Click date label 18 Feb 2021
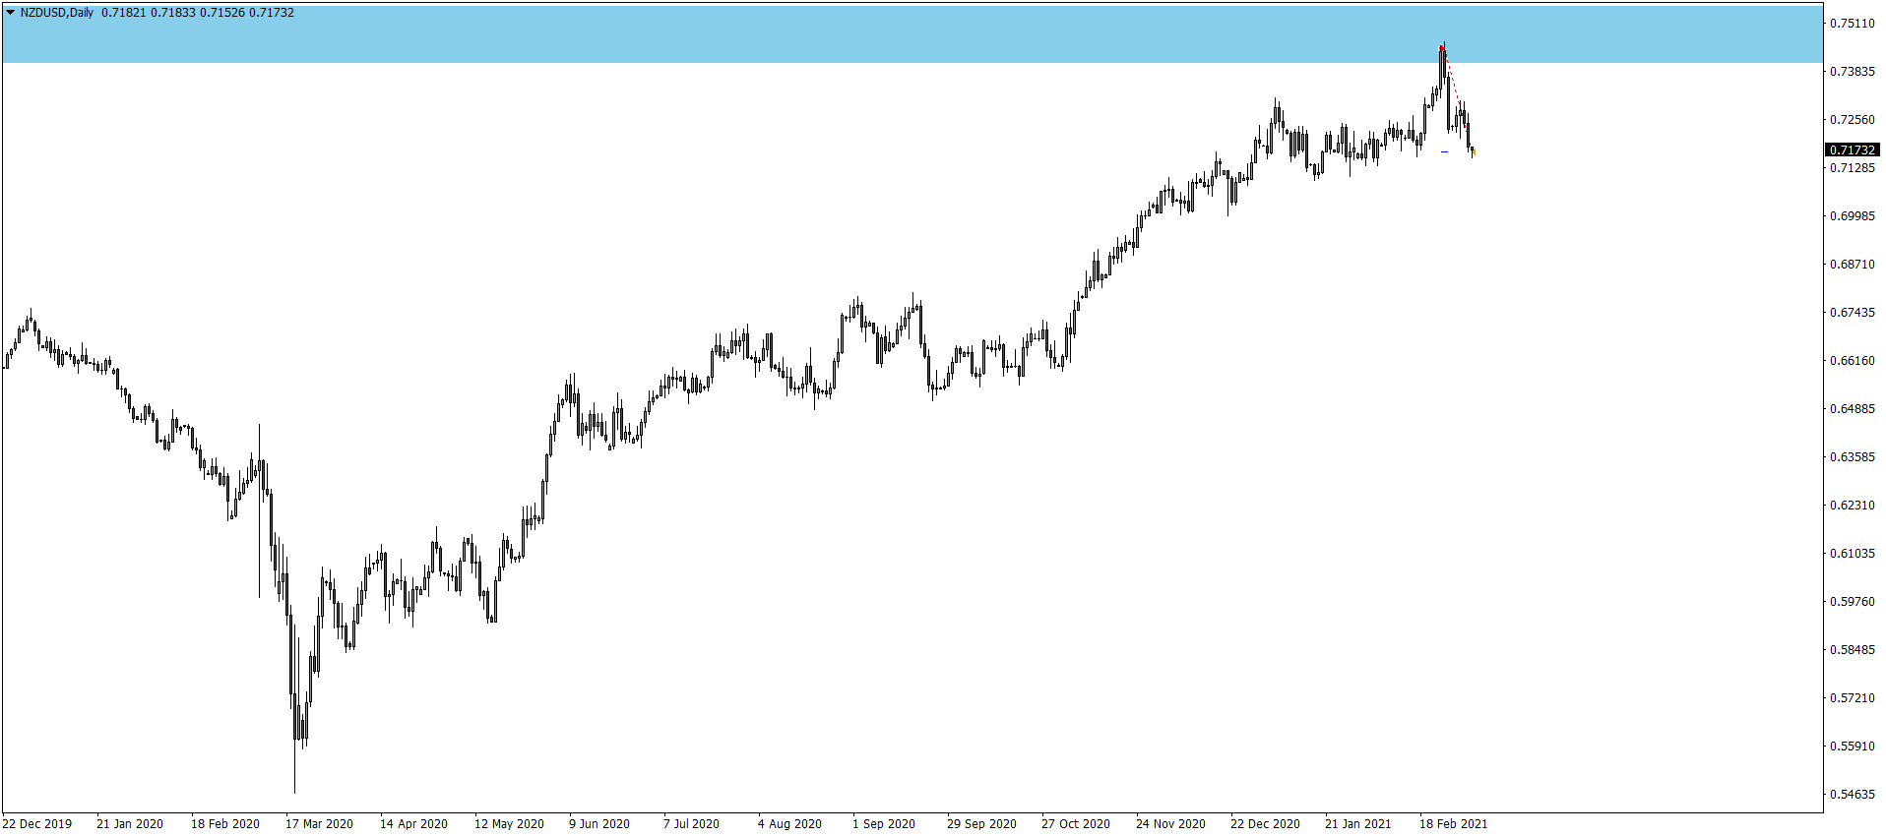The height and width of the screenshot is (836, 1886). pos(1454,823)
